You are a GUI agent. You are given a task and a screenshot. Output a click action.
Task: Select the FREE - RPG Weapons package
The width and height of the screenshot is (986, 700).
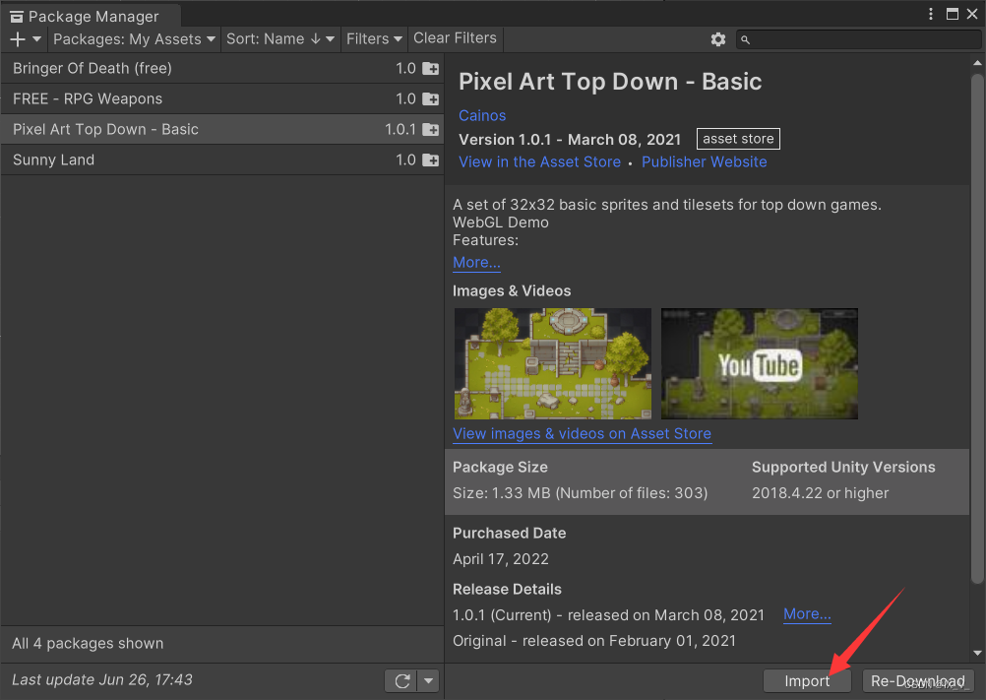[x=222, y=98]
